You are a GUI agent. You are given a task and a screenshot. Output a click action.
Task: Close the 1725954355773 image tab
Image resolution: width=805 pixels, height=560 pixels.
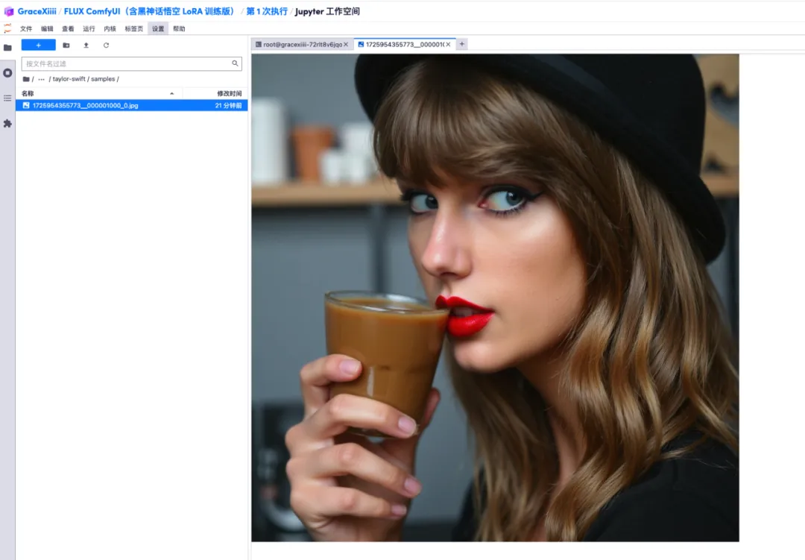click(448, 45)
